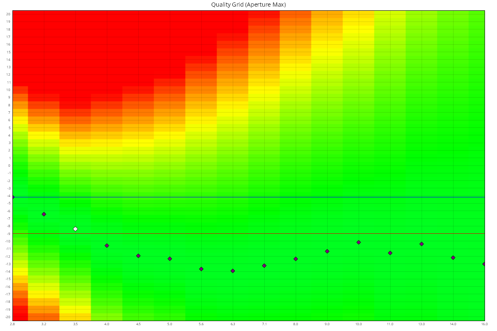Click the x-axis label '11.0'
The width and height of the screenshot is (497, 331).
(390, 324)
